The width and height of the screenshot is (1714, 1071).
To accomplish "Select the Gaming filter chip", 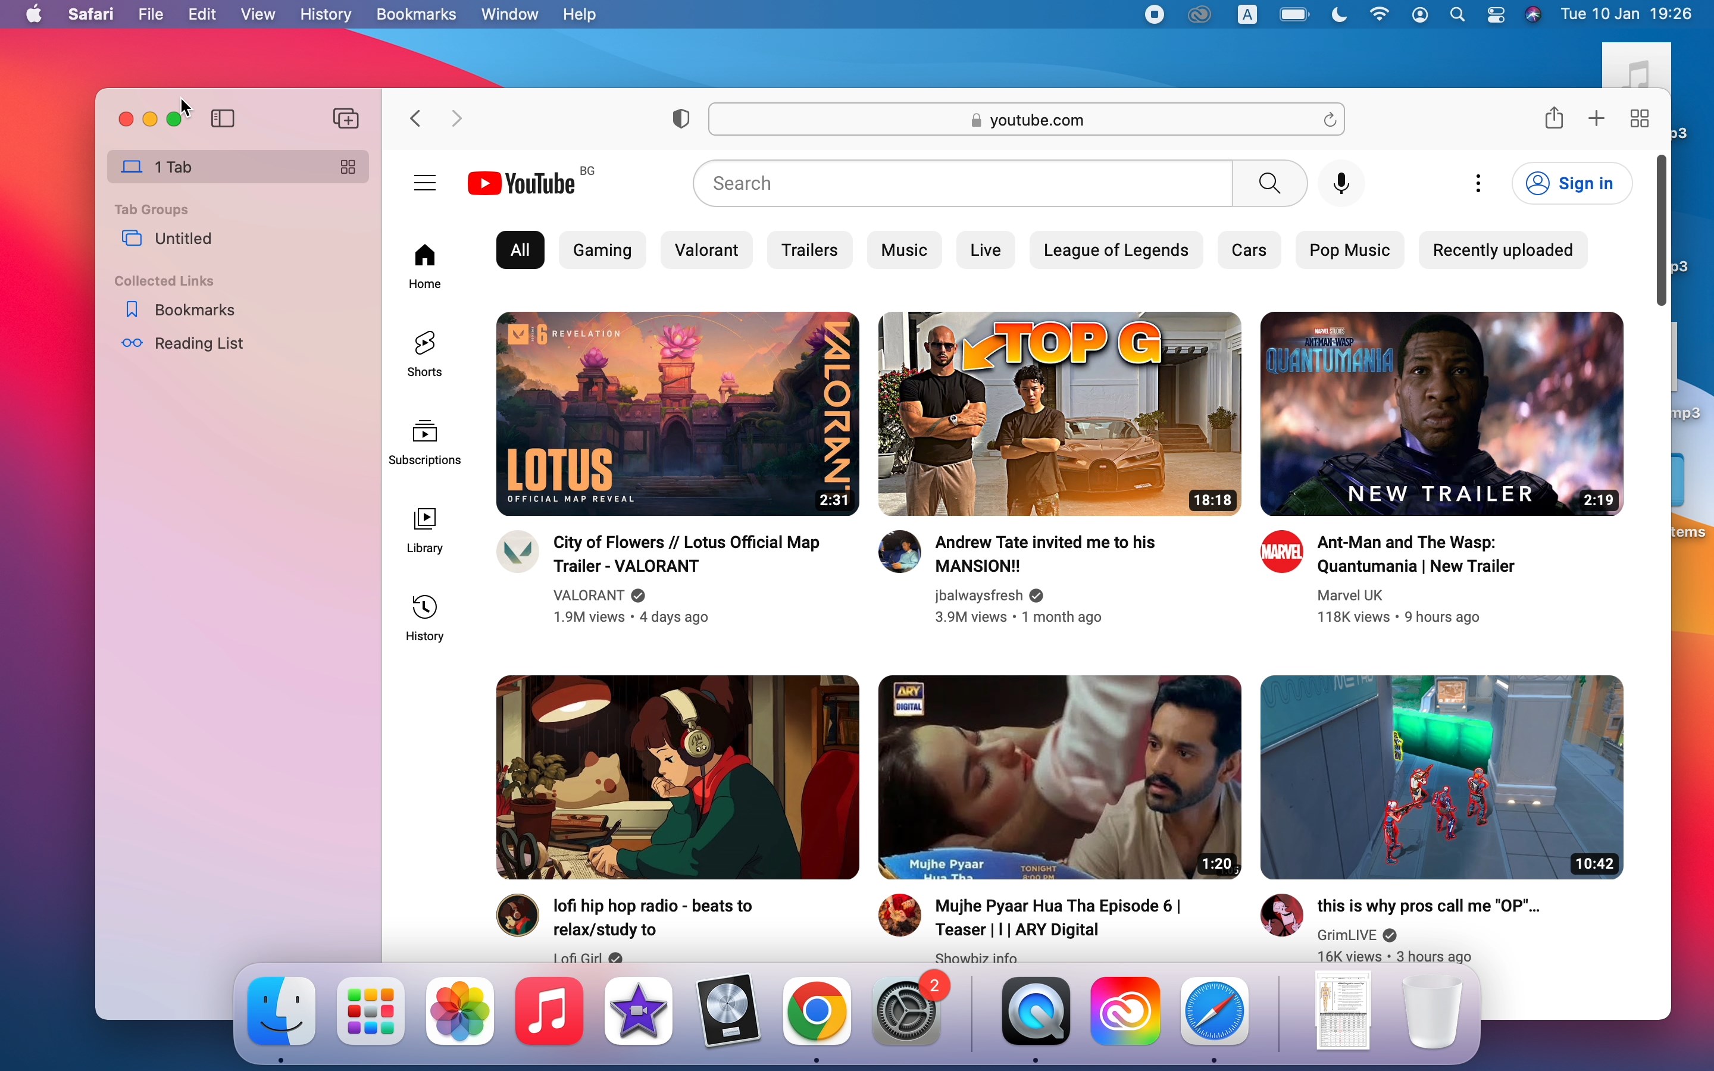I will click(603, 250).
